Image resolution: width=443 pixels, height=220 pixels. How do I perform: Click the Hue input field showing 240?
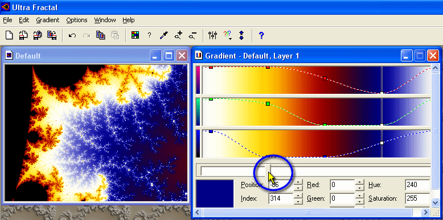(x=417, y=185)
